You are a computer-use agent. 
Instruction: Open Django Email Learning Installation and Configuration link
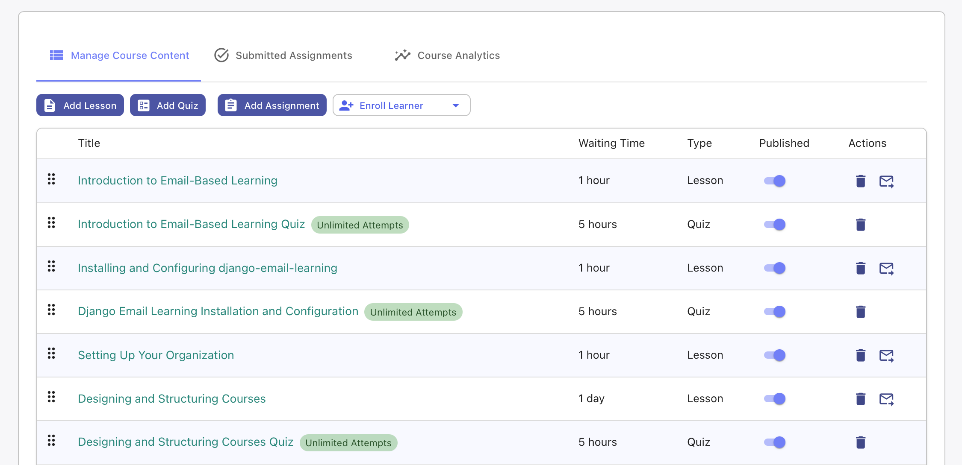coord(218,311)
